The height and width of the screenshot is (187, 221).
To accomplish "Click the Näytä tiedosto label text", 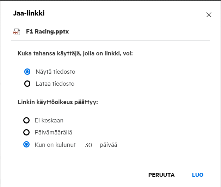I will point(55,72).
